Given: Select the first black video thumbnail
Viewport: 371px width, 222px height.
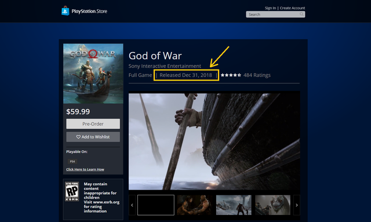Looking at the screenshot, I should [x=156, y=205].
